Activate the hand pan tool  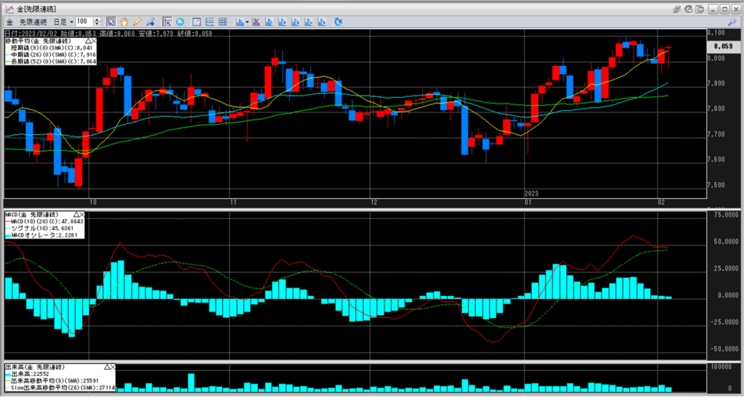(x=124, y=22)
